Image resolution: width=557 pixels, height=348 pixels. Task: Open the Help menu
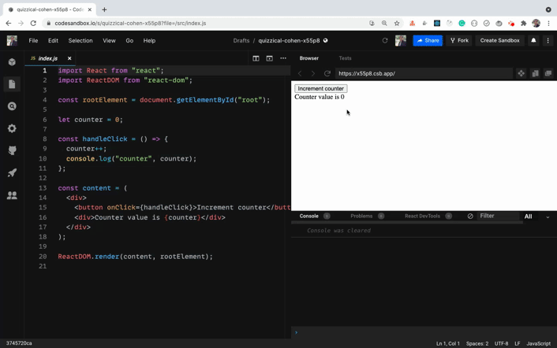coord(150,40)
